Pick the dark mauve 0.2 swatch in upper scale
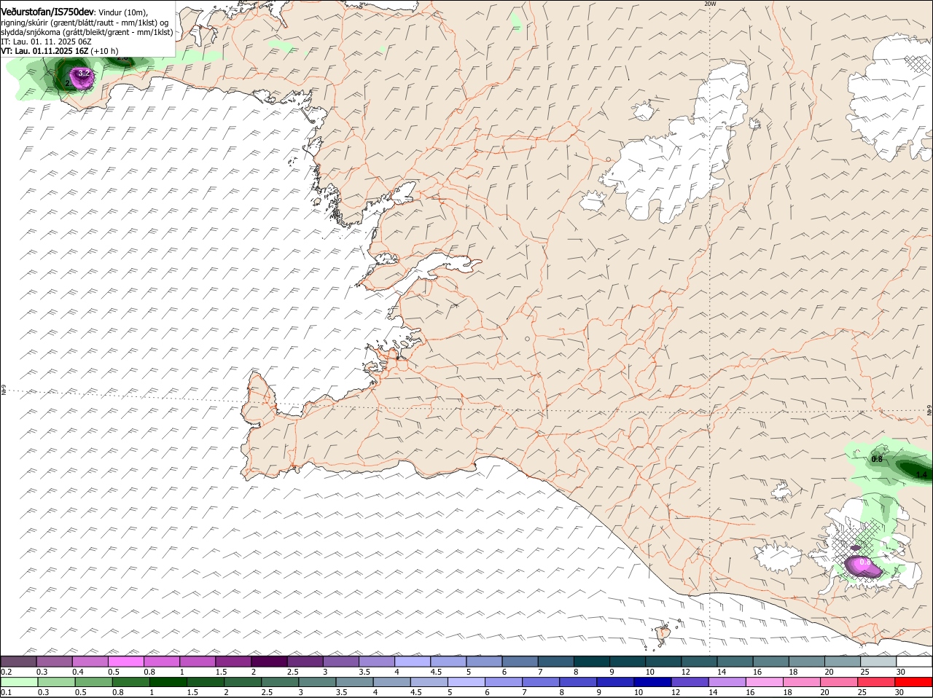Viewport: 933px width, 698px height. point(18,661)
